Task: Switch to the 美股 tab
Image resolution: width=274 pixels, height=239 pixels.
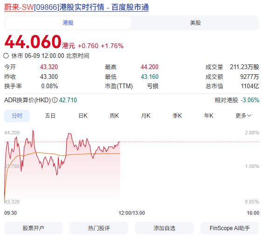Action: 195,23
